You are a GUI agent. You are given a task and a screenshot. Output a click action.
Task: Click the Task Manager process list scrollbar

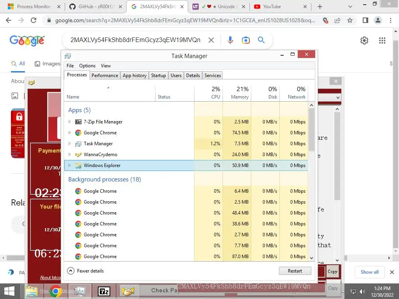tap(311, 130)
